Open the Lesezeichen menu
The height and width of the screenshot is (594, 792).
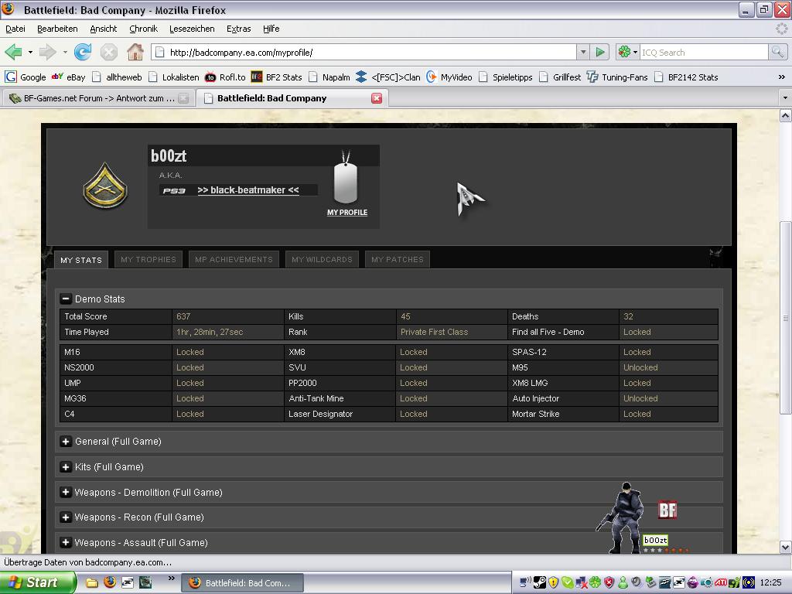point(192,29)
